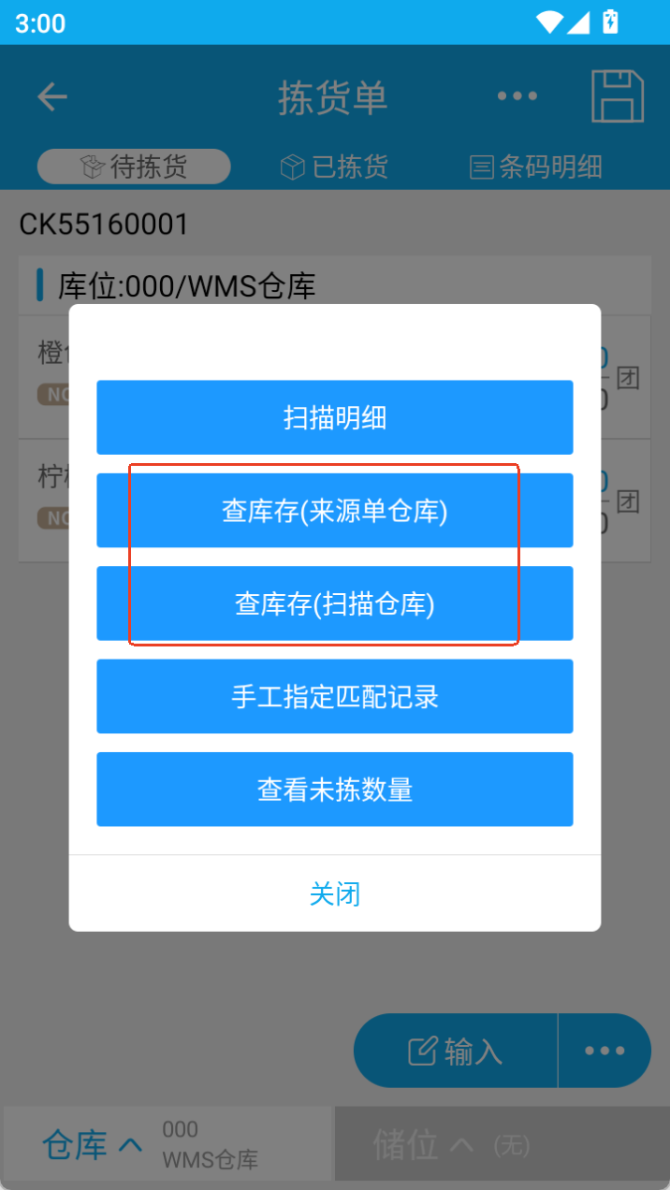Tap the box icon on 待拣货 tab

[93, 167]
